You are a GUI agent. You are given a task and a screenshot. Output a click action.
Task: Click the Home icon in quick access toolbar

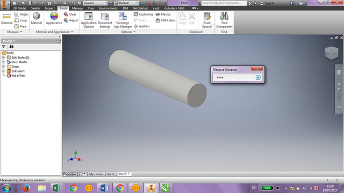pyautogui.click(x=49, y=3)
